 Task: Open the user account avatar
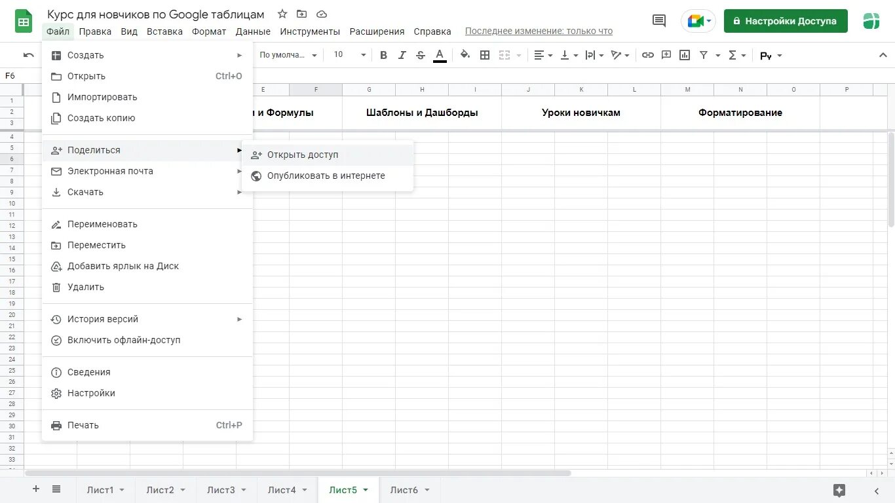pyautogui.click(x=871, y=21)
